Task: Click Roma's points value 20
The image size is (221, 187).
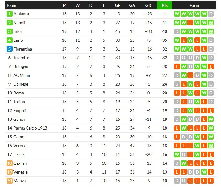Action: [x=165, y=93]
